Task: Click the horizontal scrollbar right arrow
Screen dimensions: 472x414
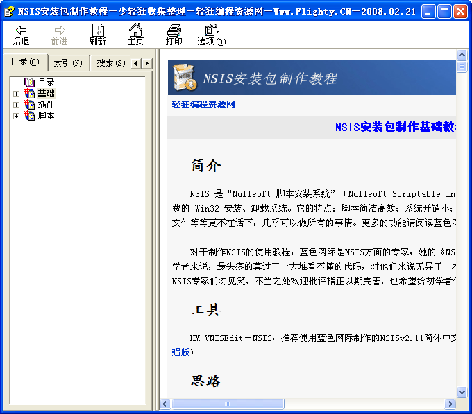Action: click(x=450, y=404)
